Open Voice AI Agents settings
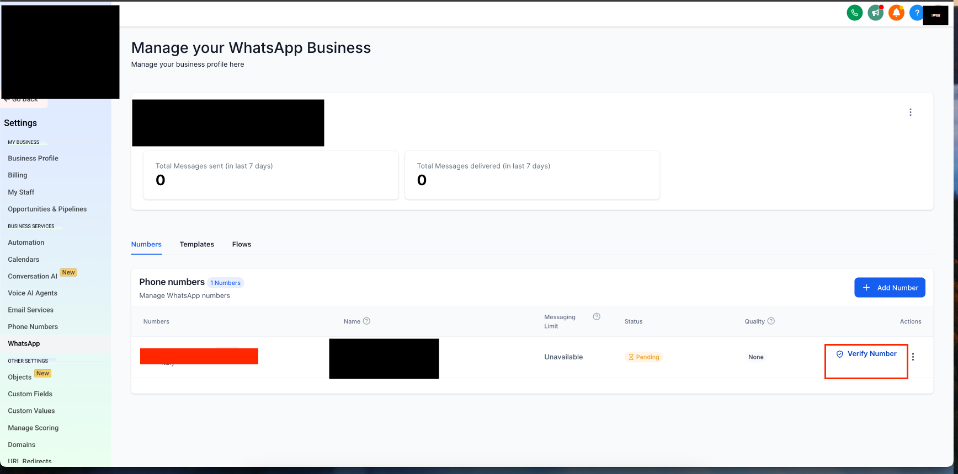The height and width of the screenshot is (474, 958). point(33,294)
